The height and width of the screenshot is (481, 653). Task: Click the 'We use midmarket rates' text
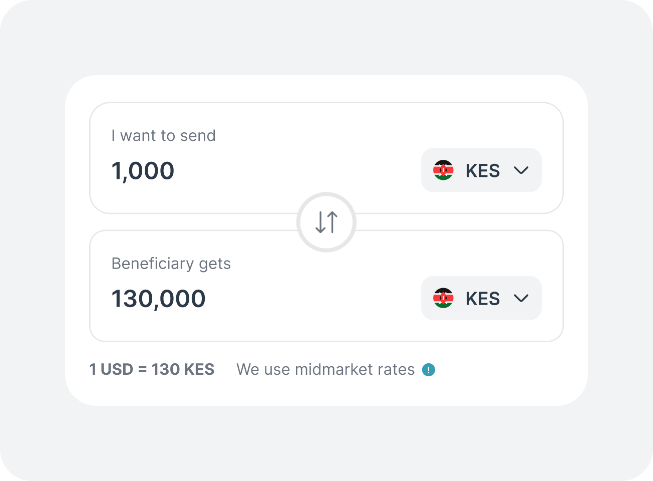click(x=325, y=369)
